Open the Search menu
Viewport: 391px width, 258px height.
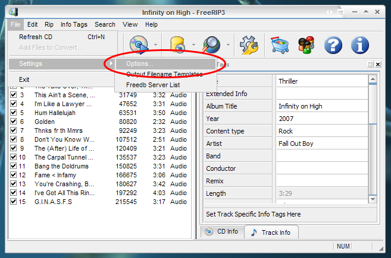105,24
